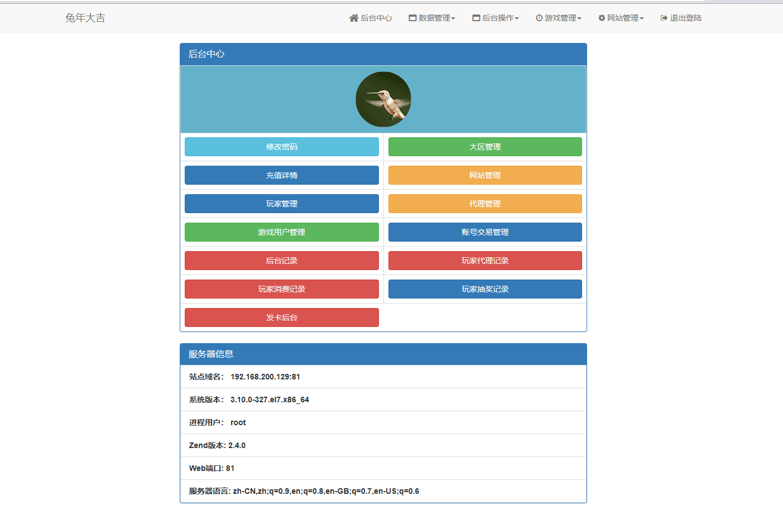View 后台记录
Image resolution: width=783 pixels, height=510 pixels.
[282, 261]
